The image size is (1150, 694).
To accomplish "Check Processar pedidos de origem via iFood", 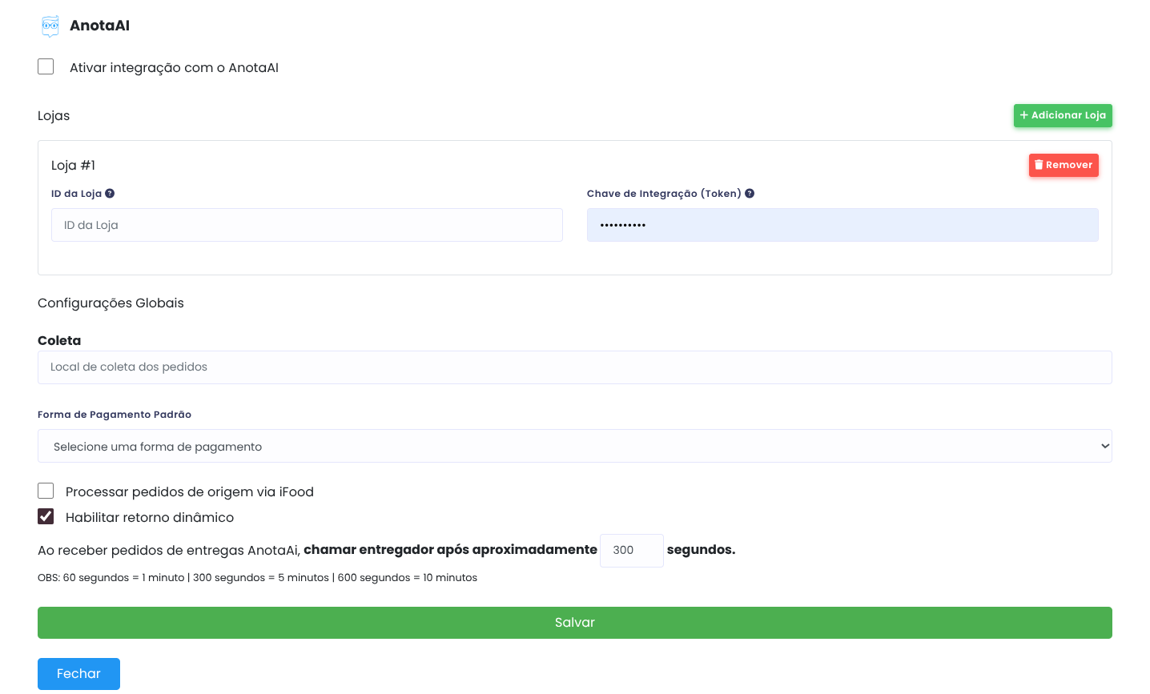I will click(46, 491).
